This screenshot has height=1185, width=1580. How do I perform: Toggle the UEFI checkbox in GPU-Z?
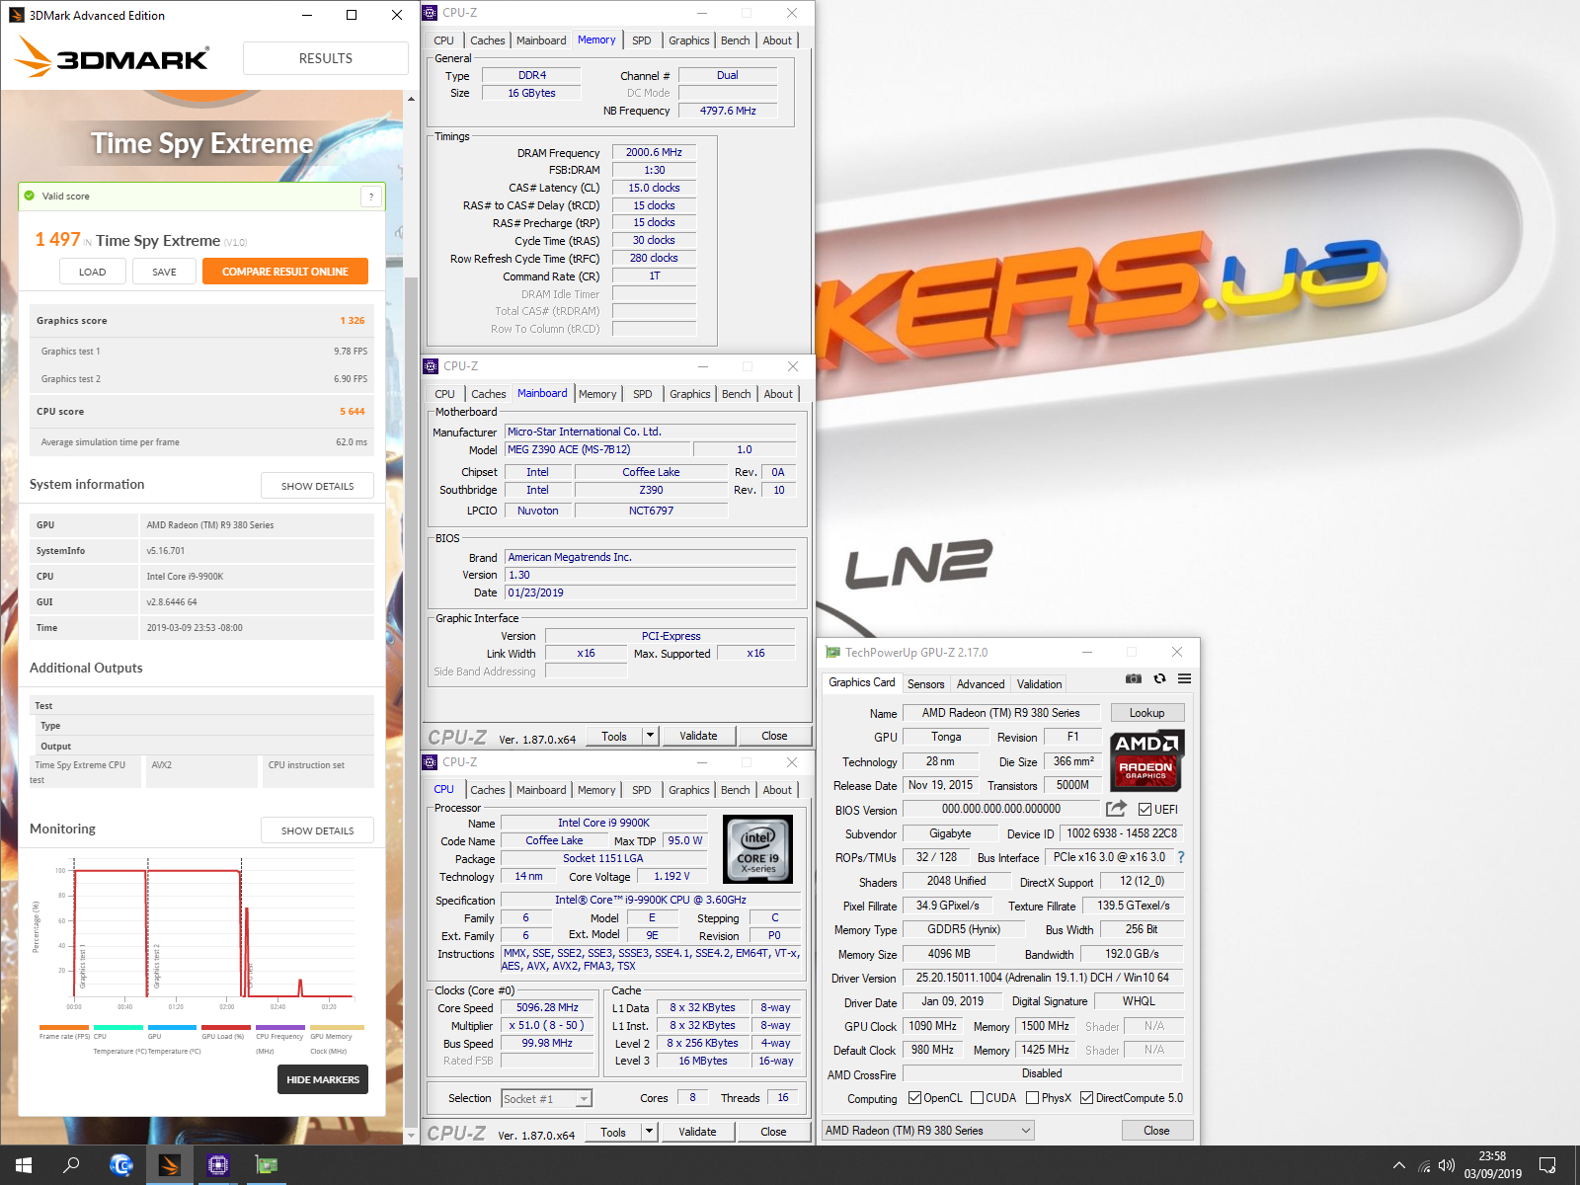tap(1145, 810)
